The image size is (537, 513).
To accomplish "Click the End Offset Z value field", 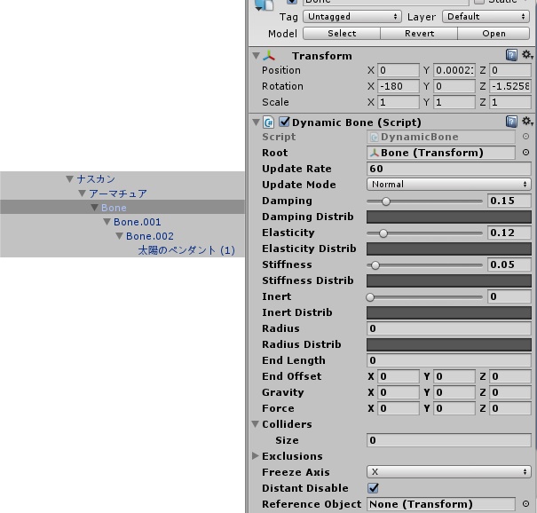I will 510,376.
